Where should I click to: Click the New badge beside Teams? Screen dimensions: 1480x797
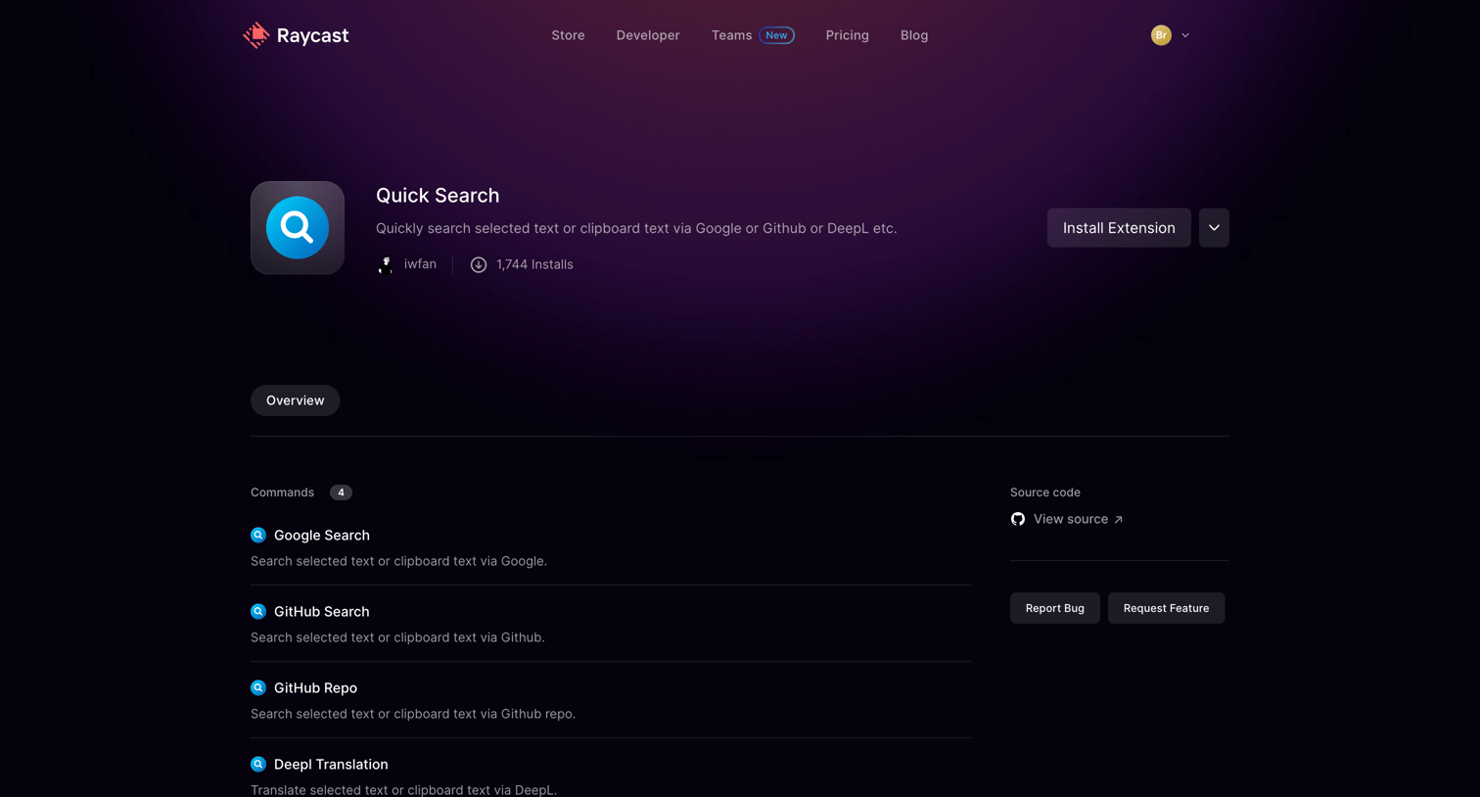click(x=776, y=35)
